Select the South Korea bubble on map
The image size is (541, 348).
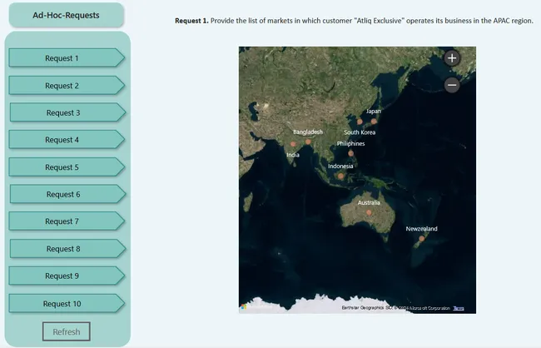pyautogui.click(x=360, y=122)
